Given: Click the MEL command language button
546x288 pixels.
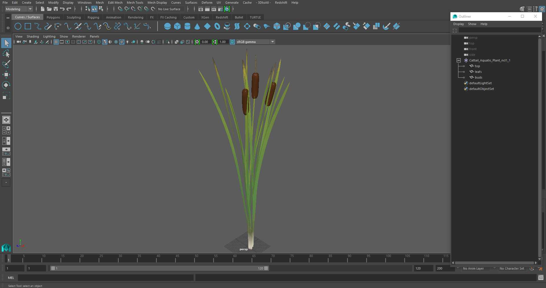Looking at the screenshot, I should (x=11, y=278).
